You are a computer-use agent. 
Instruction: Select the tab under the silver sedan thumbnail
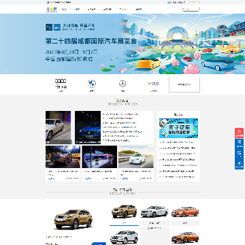point(154,223)
